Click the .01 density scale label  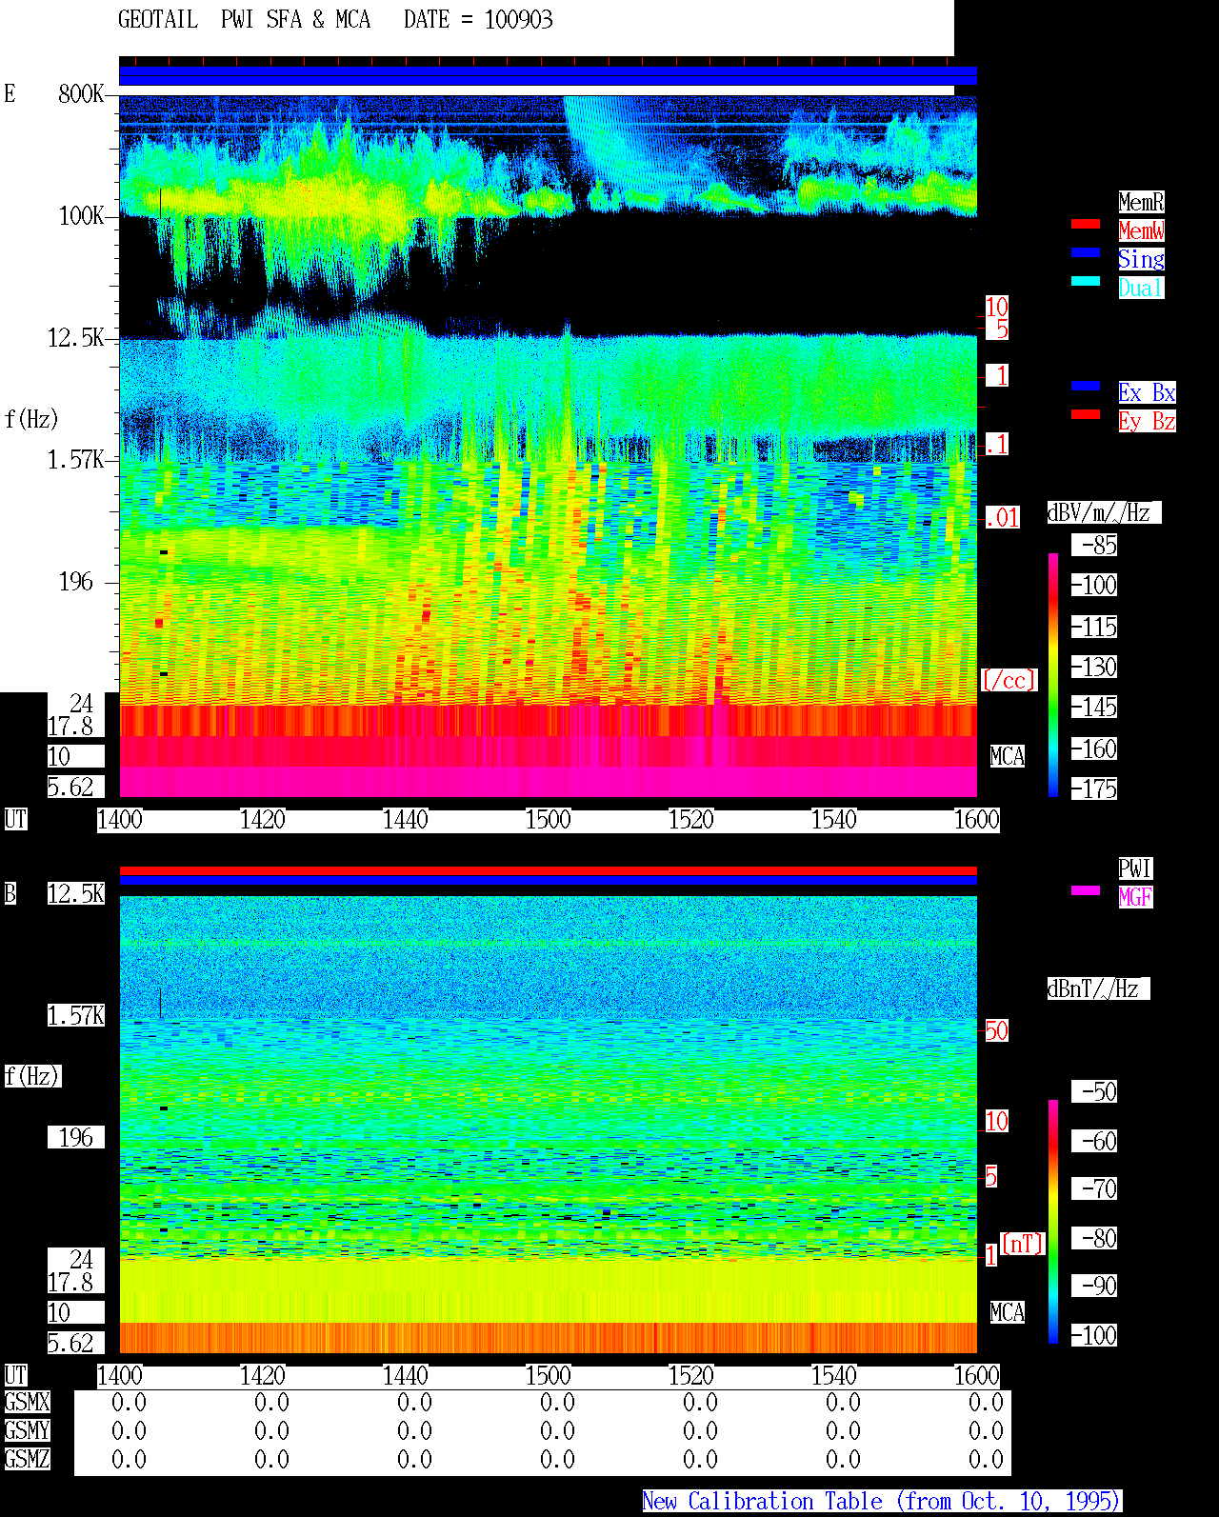[x=1002, y=518]
